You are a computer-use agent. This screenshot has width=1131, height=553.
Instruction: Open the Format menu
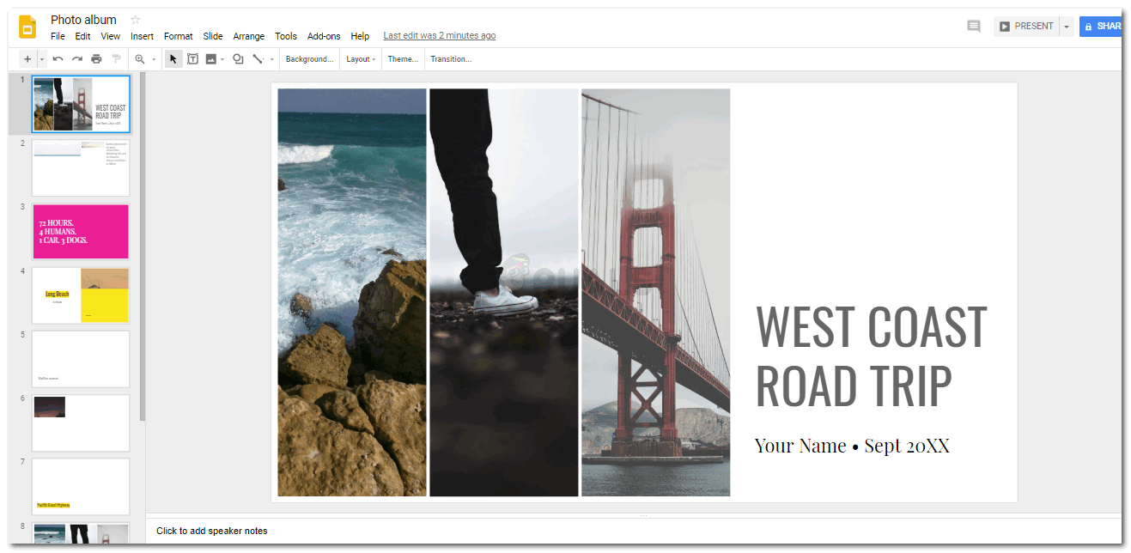coord(179,36)
